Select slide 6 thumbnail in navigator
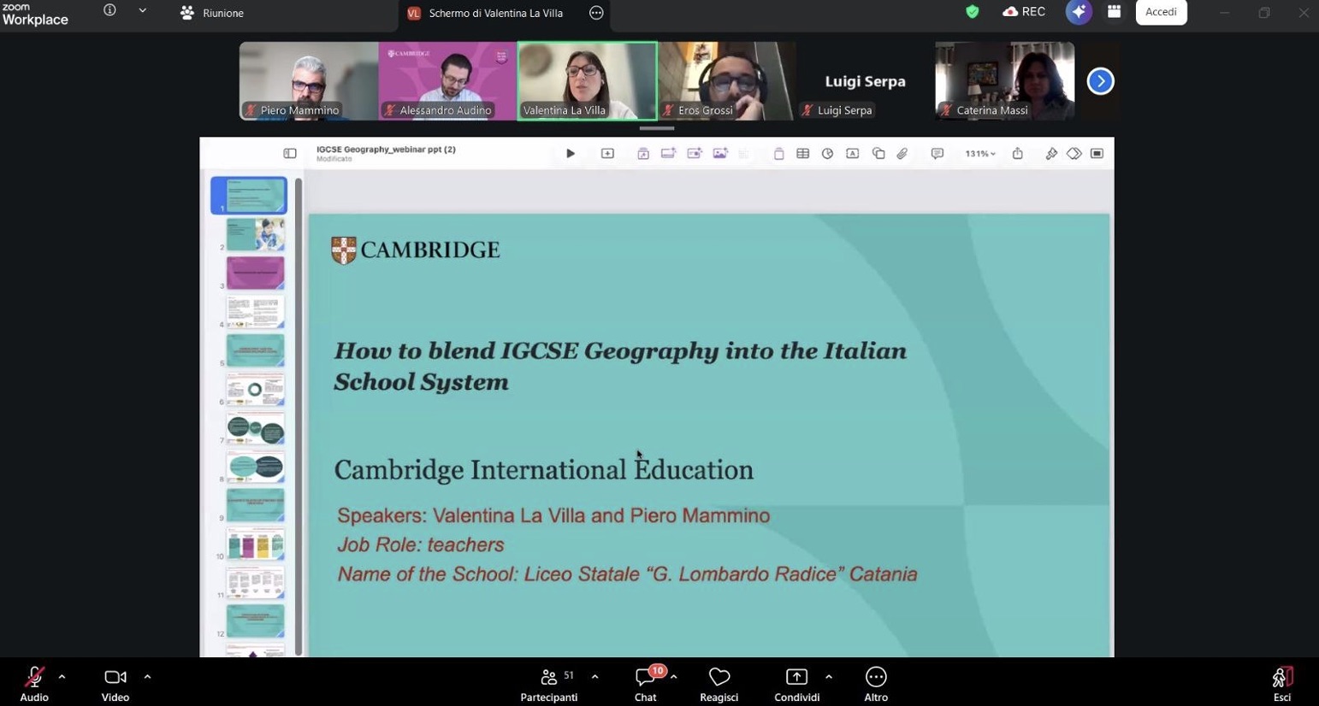Image resolution: width=1319 pixels, height=706 pixels. 255,390
